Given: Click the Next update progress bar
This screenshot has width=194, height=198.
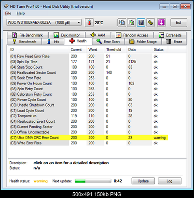Looking at the screenshot, I should 93,181.
